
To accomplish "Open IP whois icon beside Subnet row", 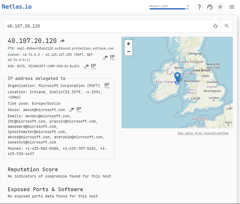I will [x=112, y=57].
